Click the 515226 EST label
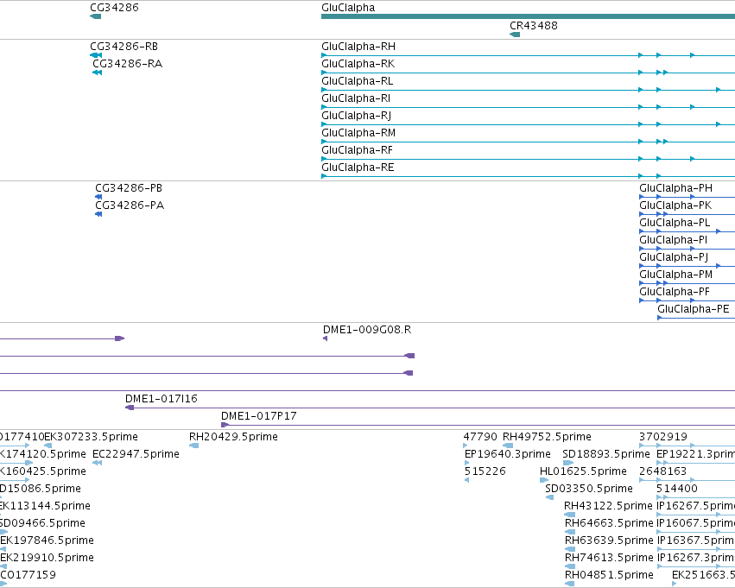 coord(485,471)
